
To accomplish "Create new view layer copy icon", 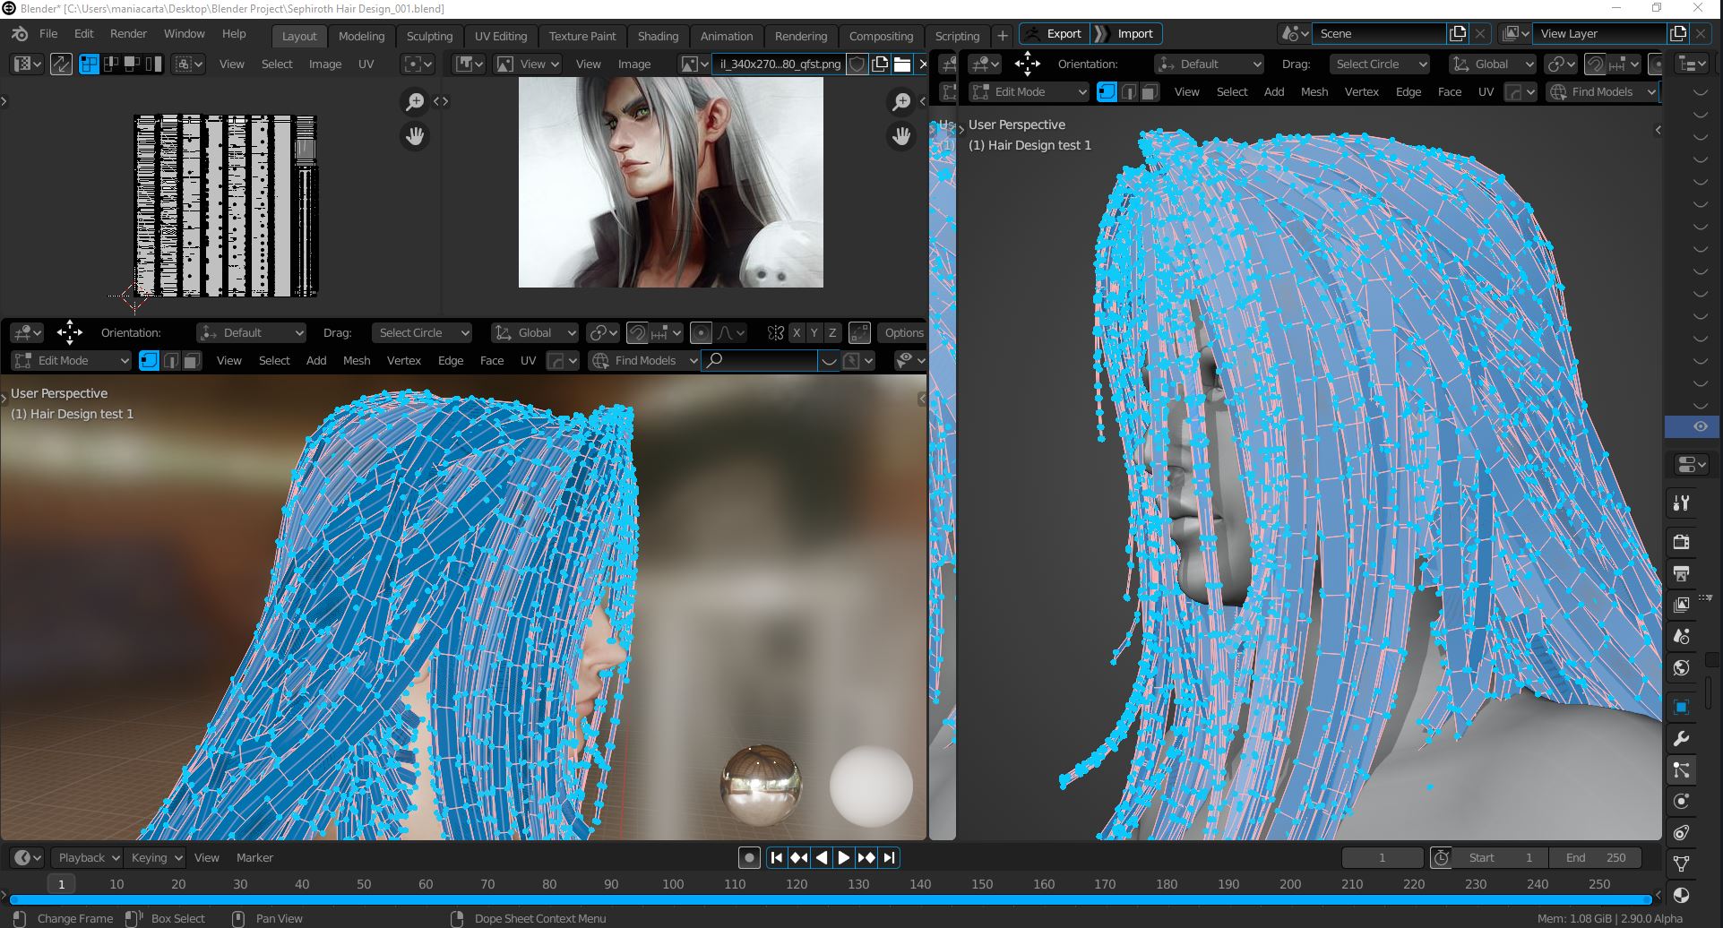I will pyautogui.click(x=1678, y=33).
